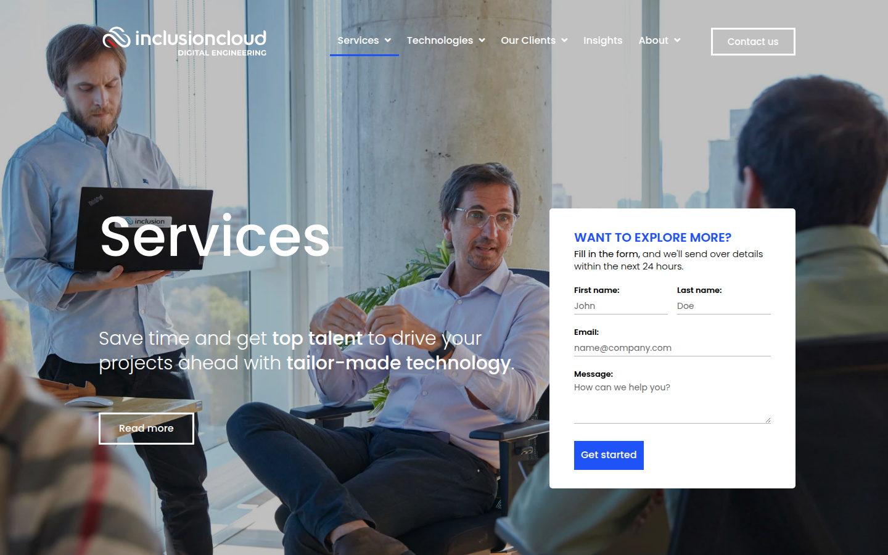Open the Our Clients menu label
The height and width of the screenshot is (555, 888).
(528, 41)
